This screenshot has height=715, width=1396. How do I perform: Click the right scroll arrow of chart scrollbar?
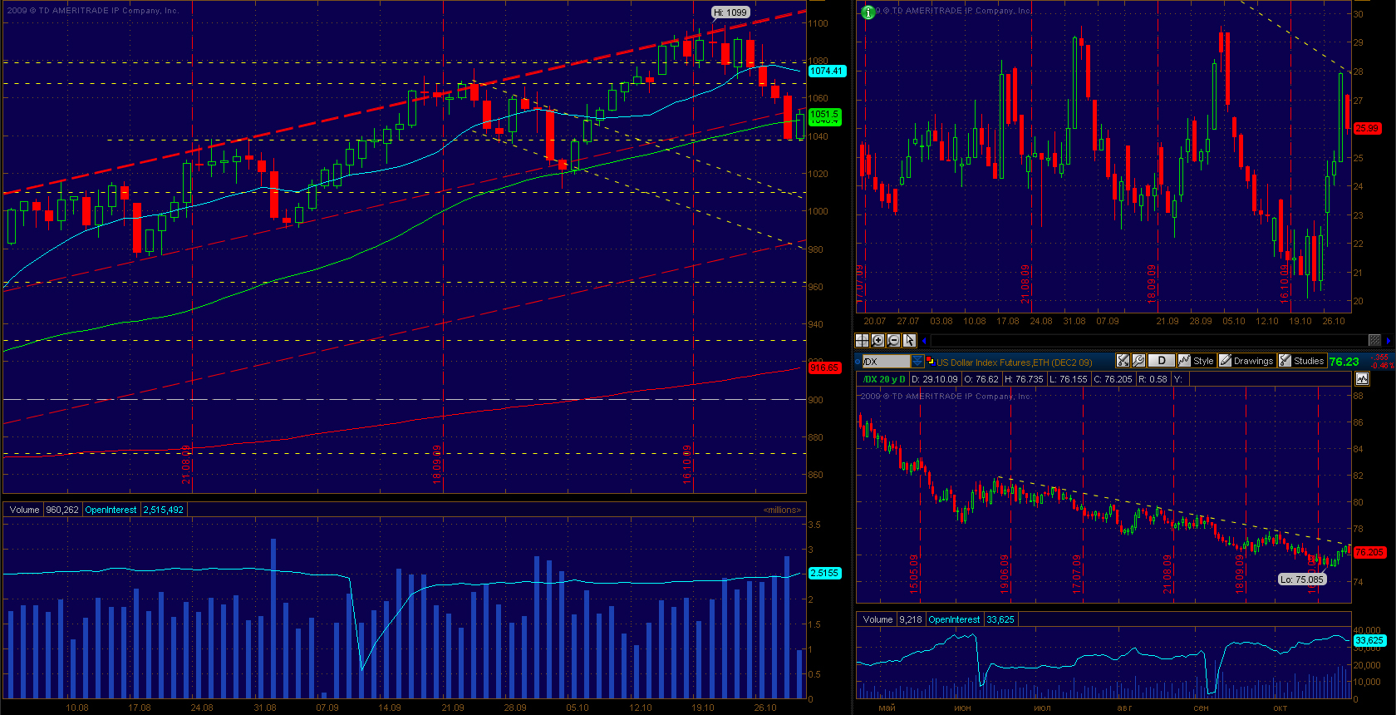1389,340
